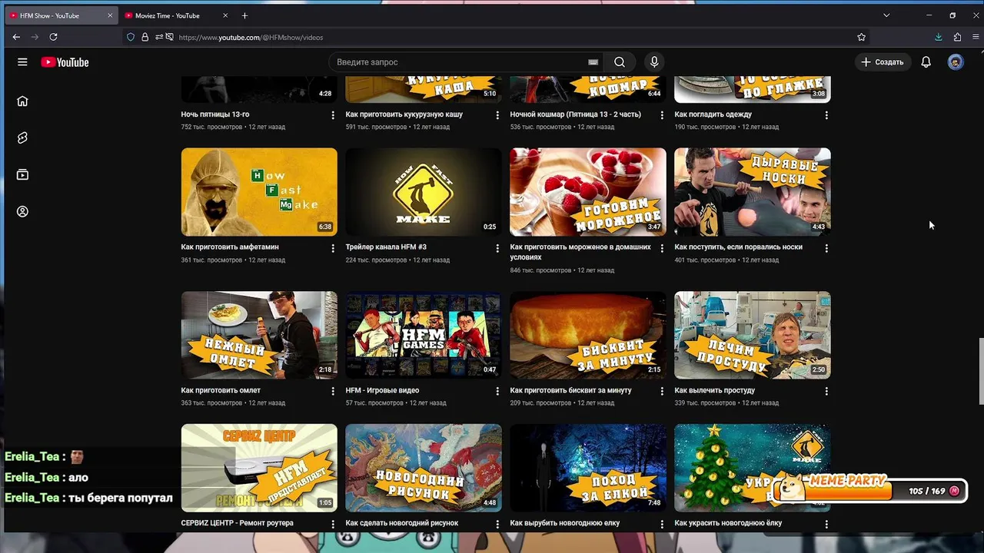Click the search magnifier button
The height and width of the screenshot is (553, 984).
(620, 62)
